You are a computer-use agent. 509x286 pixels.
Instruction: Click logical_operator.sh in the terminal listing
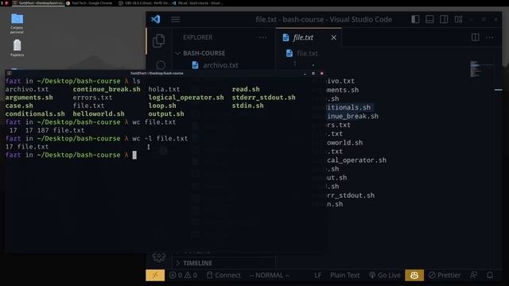point(186,97)
